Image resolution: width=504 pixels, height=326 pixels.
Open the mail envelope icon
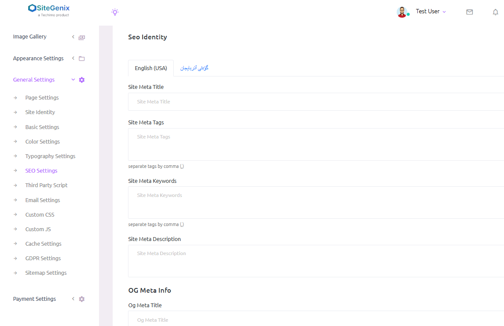469,12
